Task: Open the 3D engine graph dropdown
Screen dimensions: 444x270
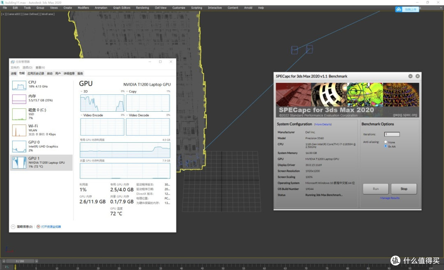Action: click(x=81, y=92)
